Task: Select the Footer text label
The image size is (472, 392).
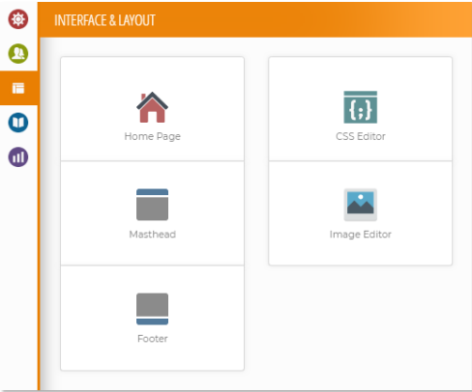Action: pos(153,339)
